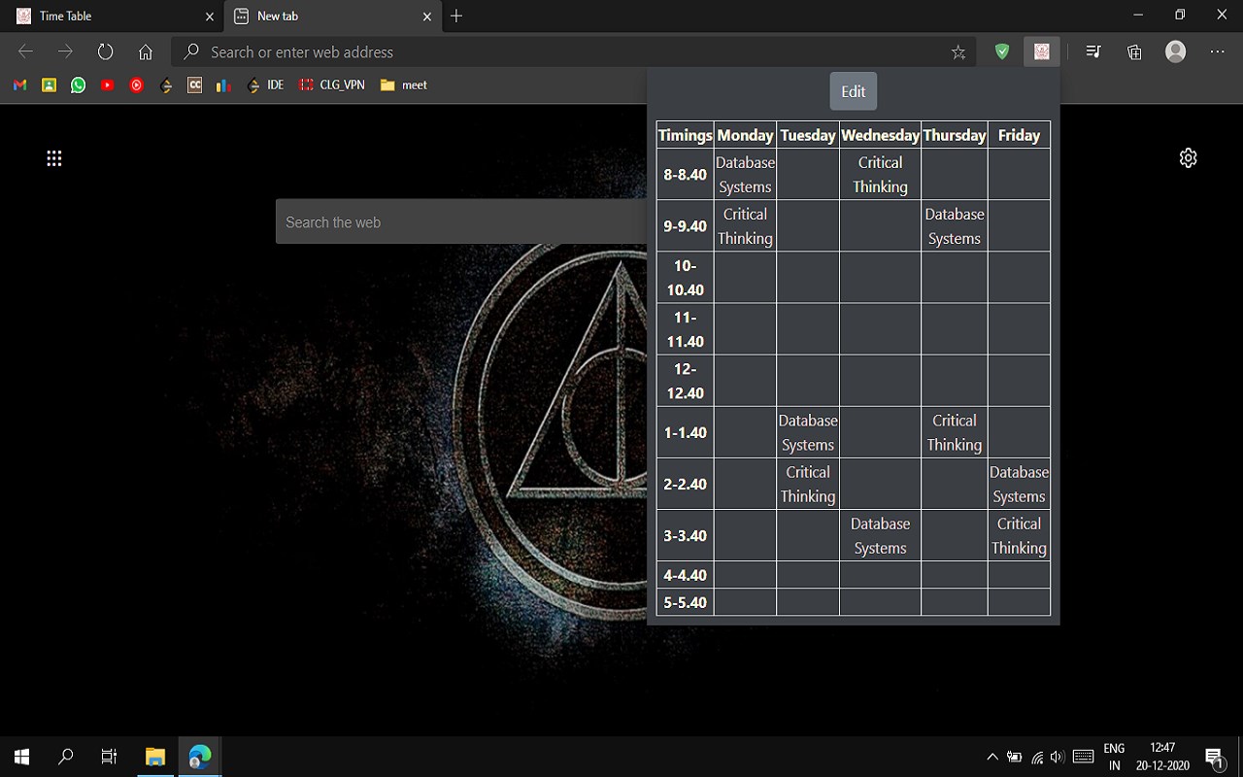
Task: Click the Timings column header
Action: click(686, 135)
